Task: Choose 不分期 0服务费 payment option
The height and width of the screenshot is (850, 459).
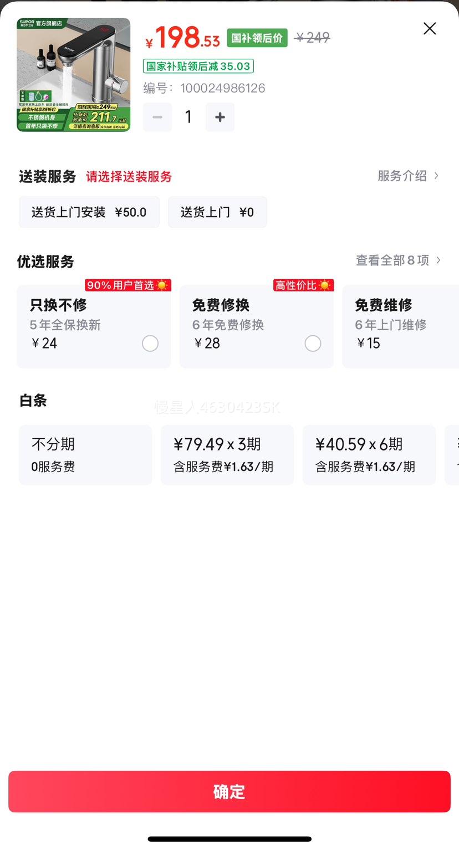Action: [85, 455]
